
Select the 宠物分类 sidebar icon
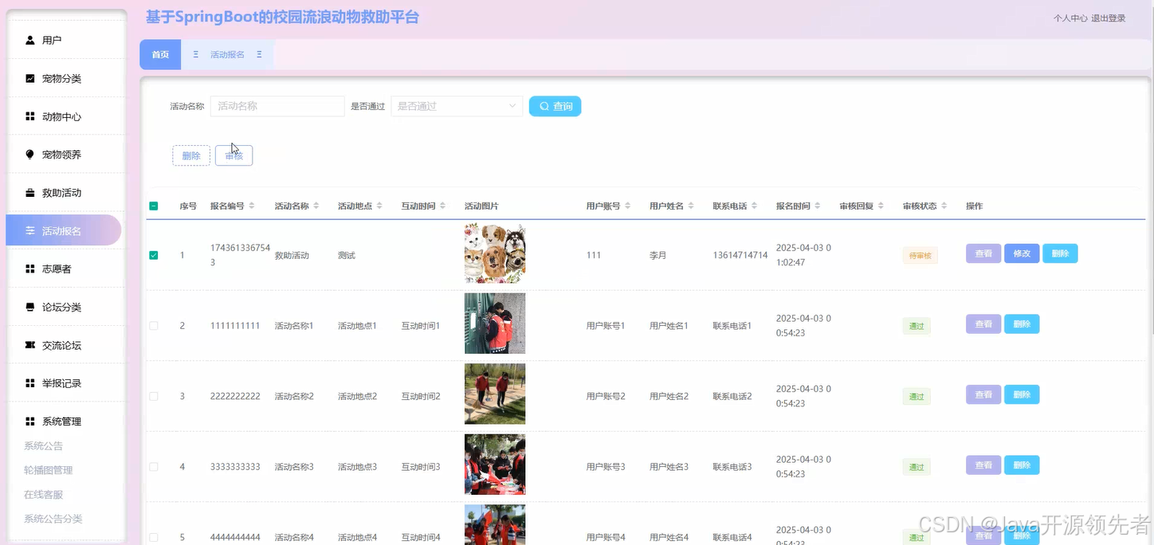[x=31, y=77]
